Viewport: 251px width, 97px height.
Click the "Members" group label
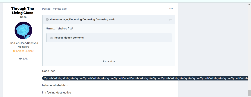pos(23,47)
